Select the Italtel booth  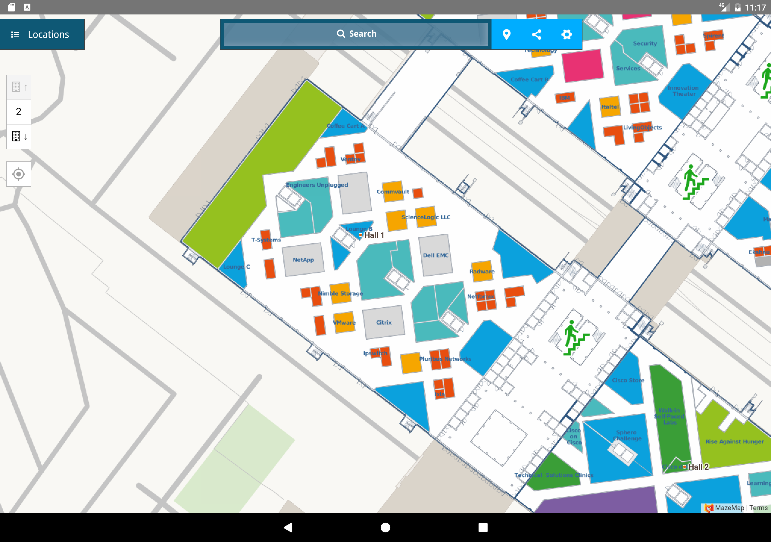tap(610, 107)
